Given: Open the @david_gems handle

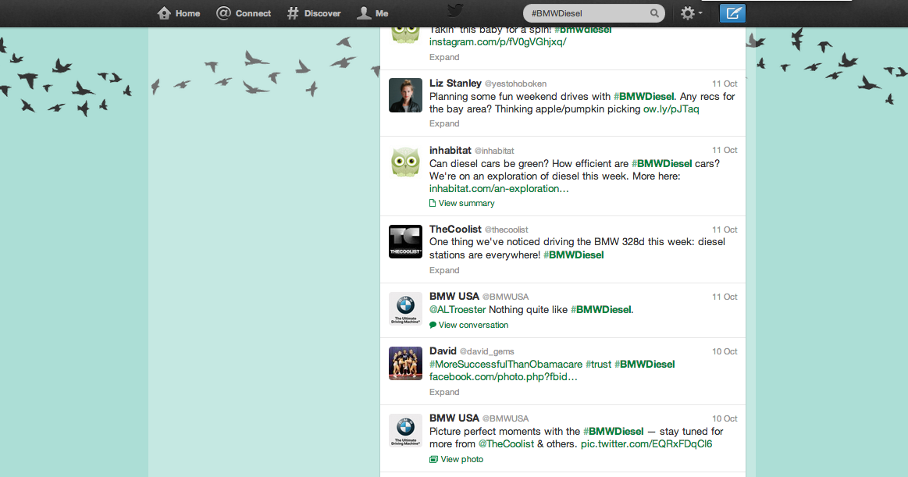Looking at the screenshot, I should pos(487,351).
